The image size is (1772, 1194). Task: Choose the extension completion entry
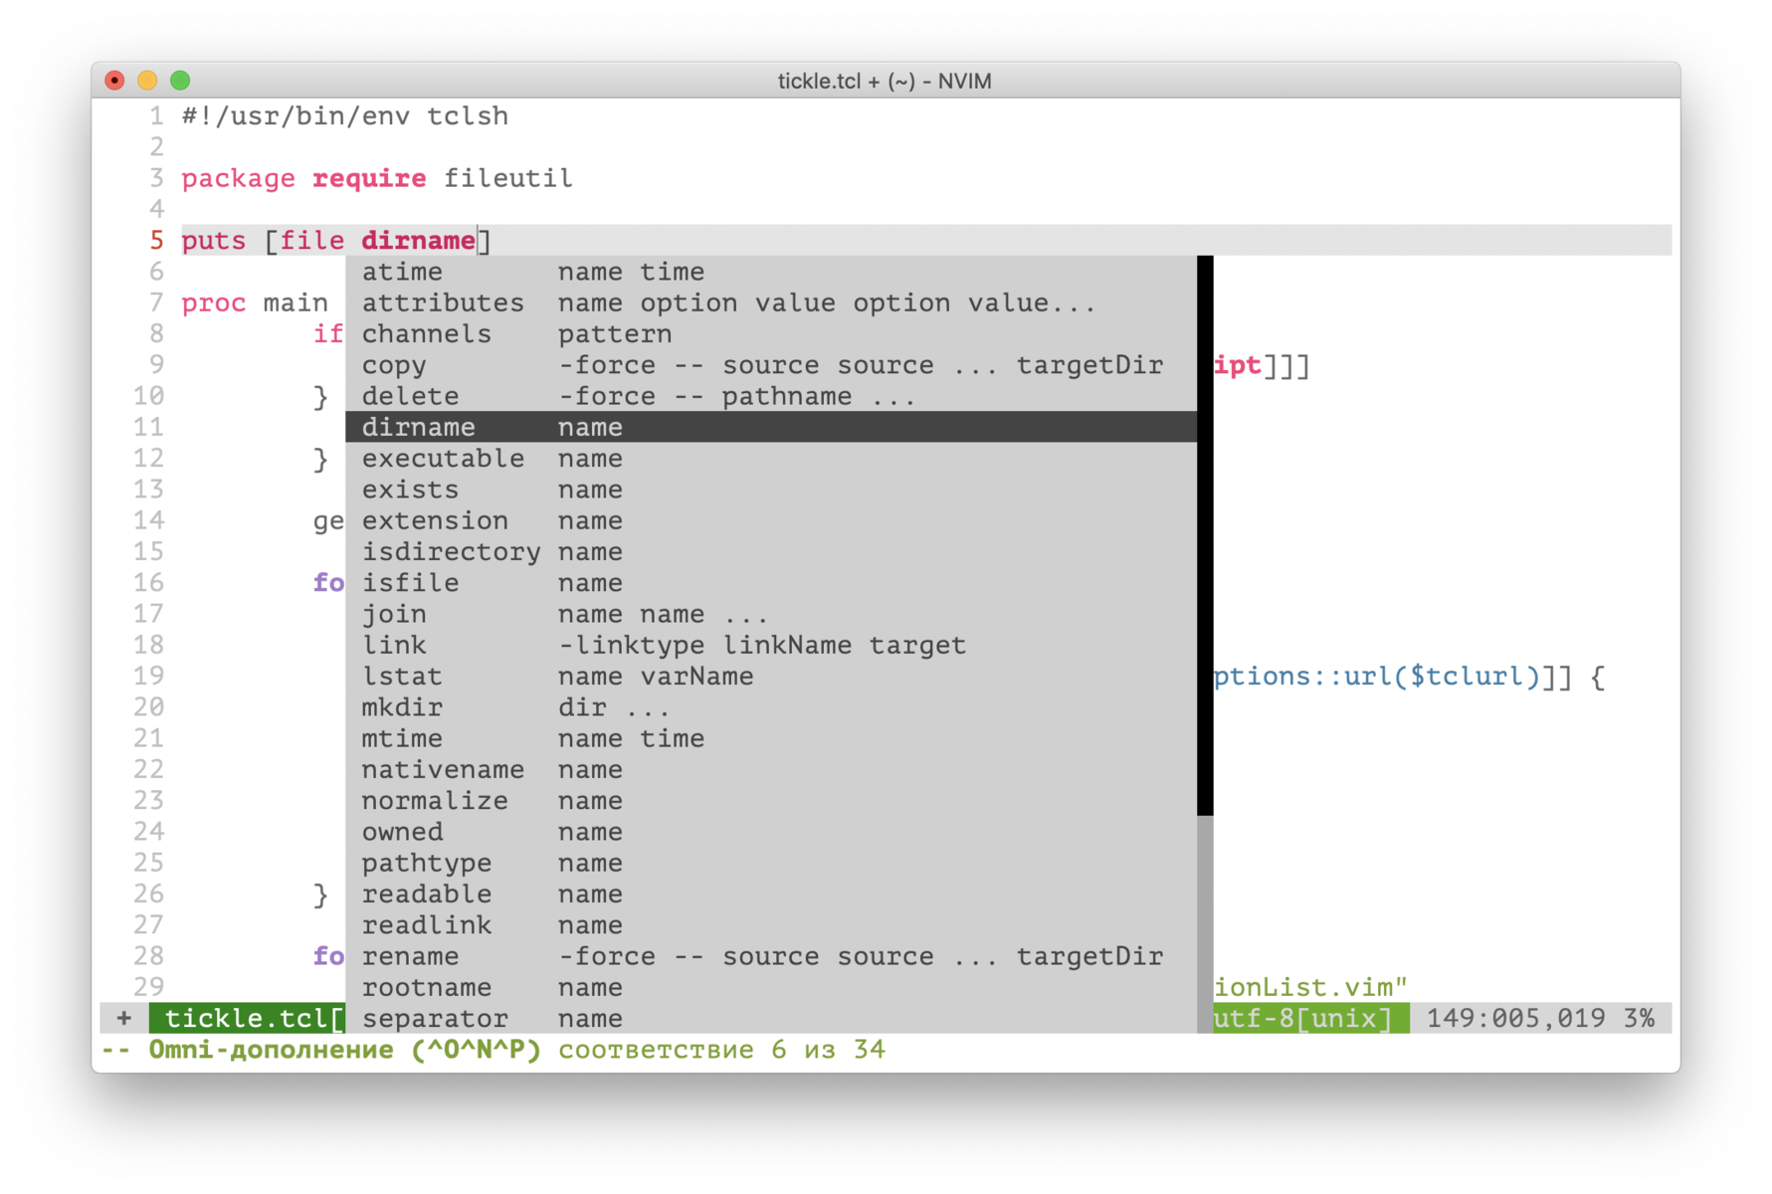click(771, 520)
